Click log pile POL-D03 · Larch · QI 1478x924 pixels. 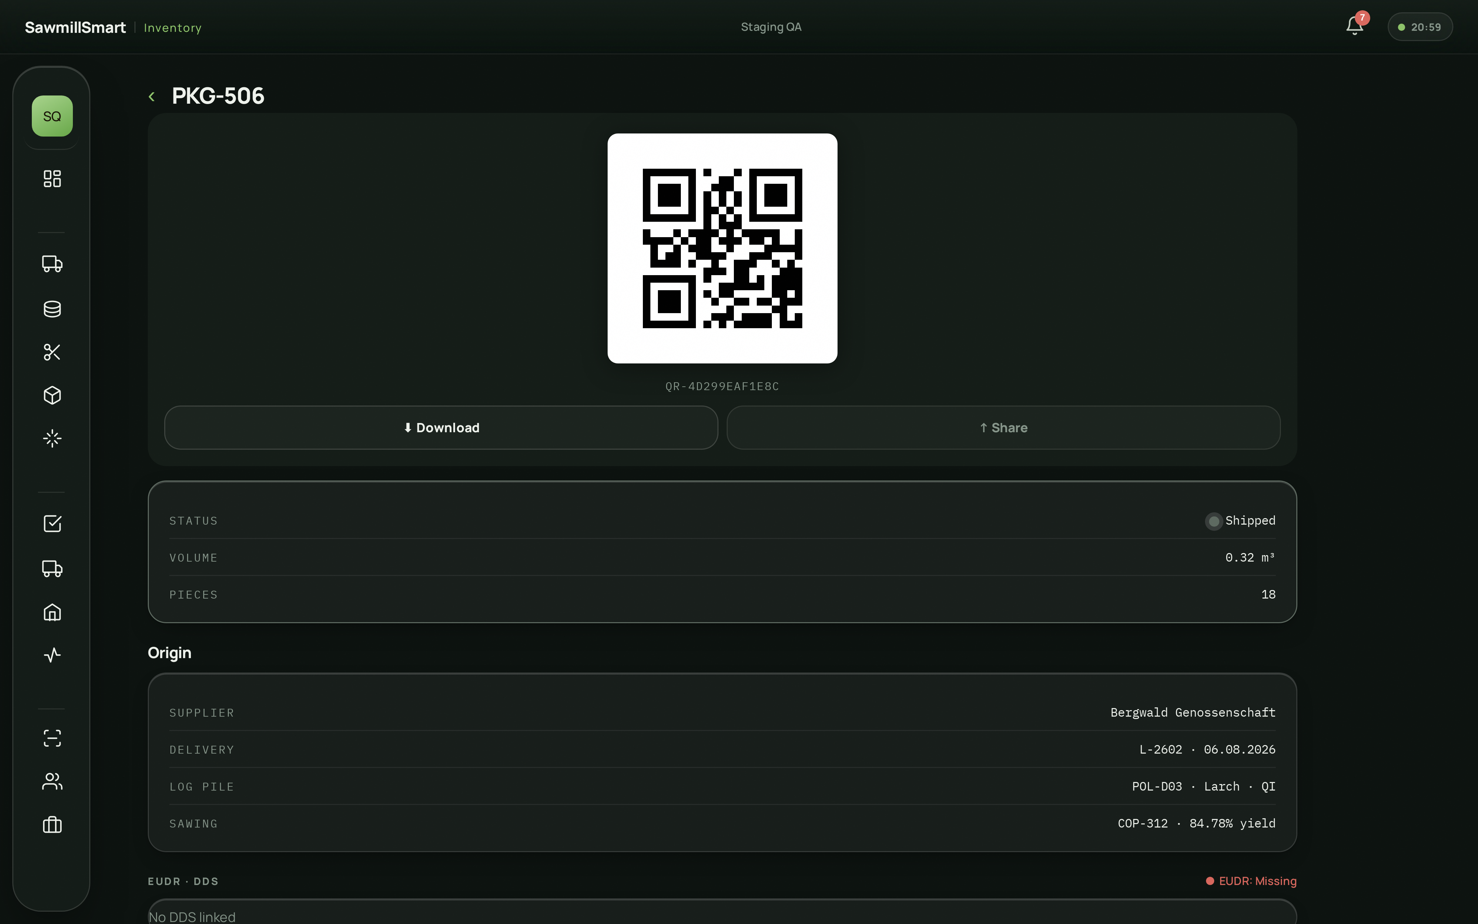point(1204,786)
